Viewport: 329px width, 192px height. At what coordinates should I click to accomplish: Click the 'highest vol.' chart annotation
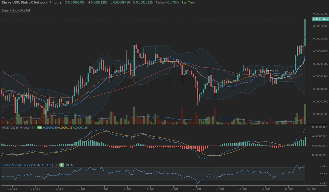(272, 71)
